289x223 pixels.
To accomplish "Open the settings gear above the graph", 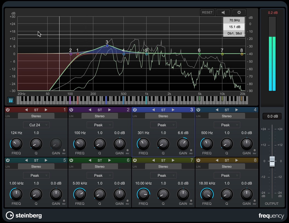I will (x=239, y=12).
